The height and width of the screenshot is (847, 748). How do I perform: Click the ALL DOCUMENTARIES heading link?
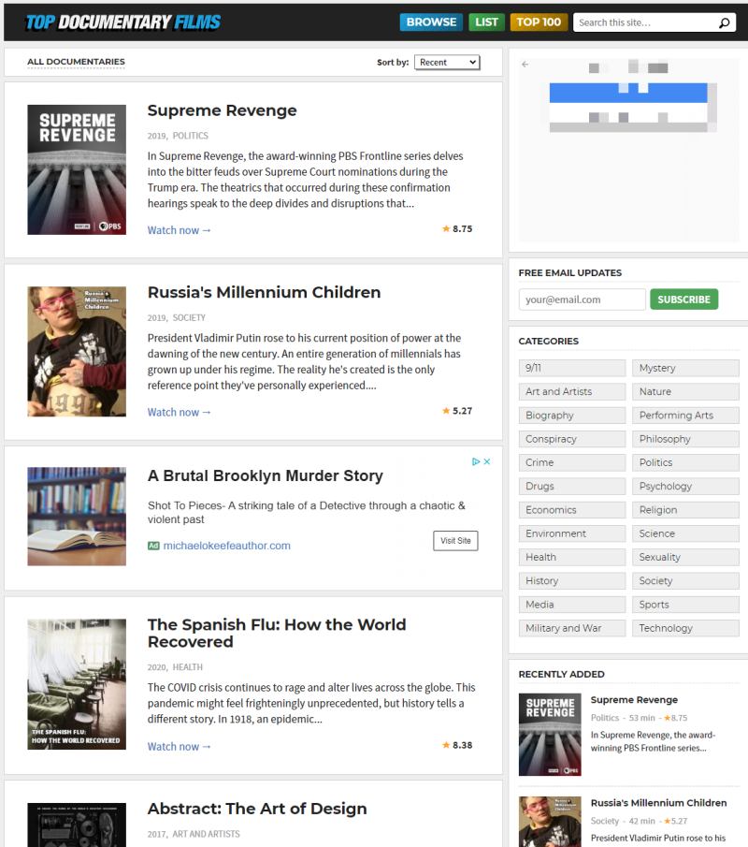[x=76, y=62]
